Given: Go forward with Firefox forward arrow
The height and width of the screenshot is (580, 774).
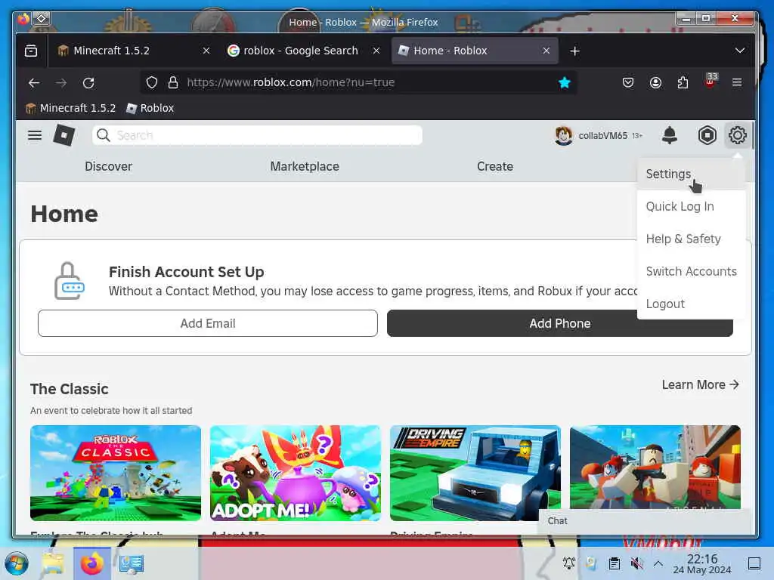Looking at the screenshot, I should pyautogui.click(x=61, y=82).
